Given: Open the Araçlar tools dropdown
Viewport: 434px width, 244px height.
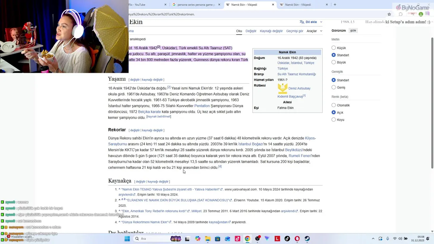Looking at the screenshot, I should point(314,31).
